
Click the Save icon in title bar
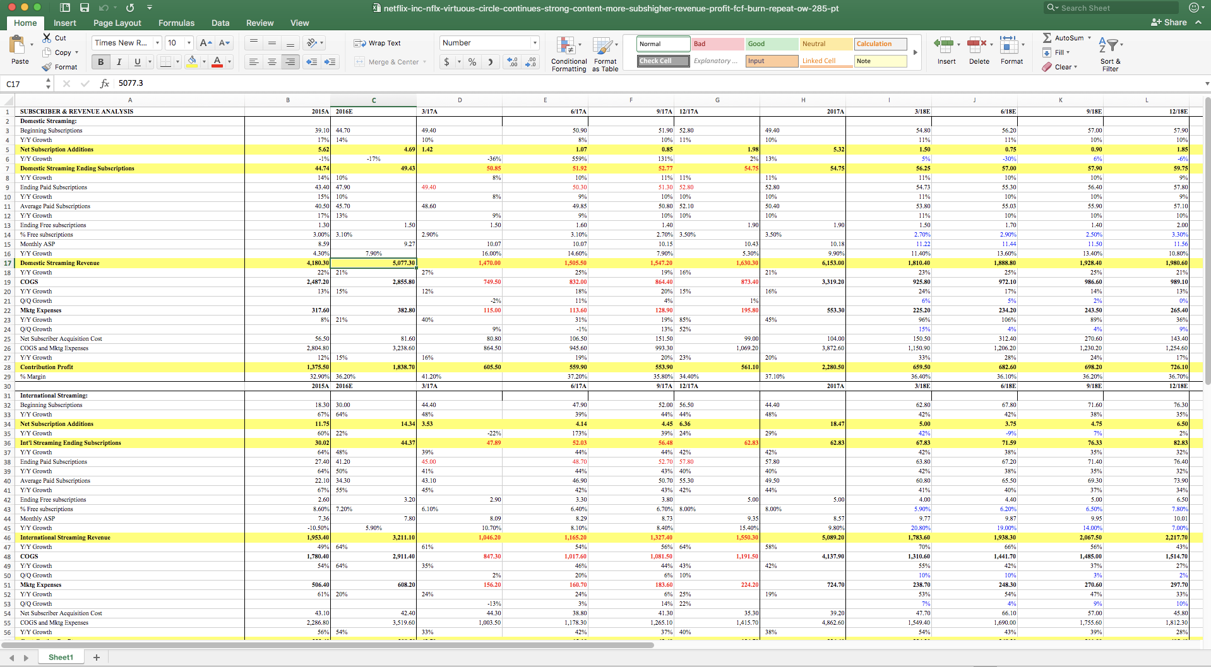[85, 8]
